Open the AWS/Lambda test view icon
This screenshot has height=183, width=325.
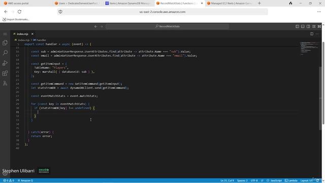[x=5, y=83]
